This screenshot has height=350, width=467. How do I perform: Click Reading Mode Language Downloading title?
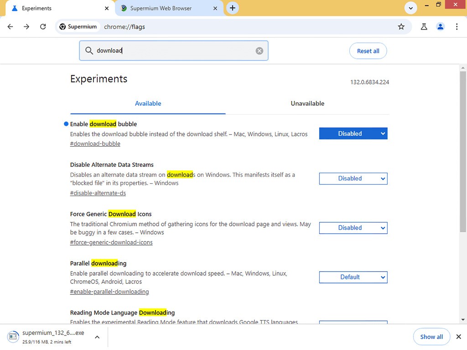click(122, 313)
